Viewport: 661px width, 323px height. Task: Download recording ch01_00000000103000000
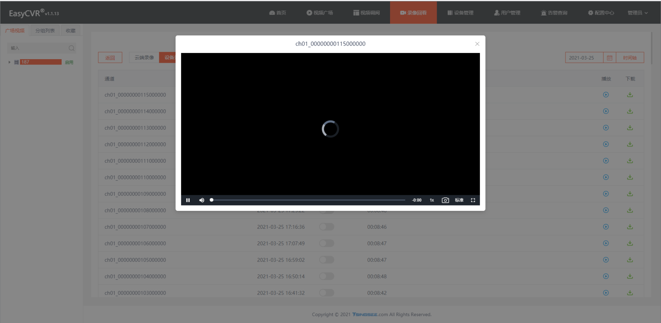[630, 293]
